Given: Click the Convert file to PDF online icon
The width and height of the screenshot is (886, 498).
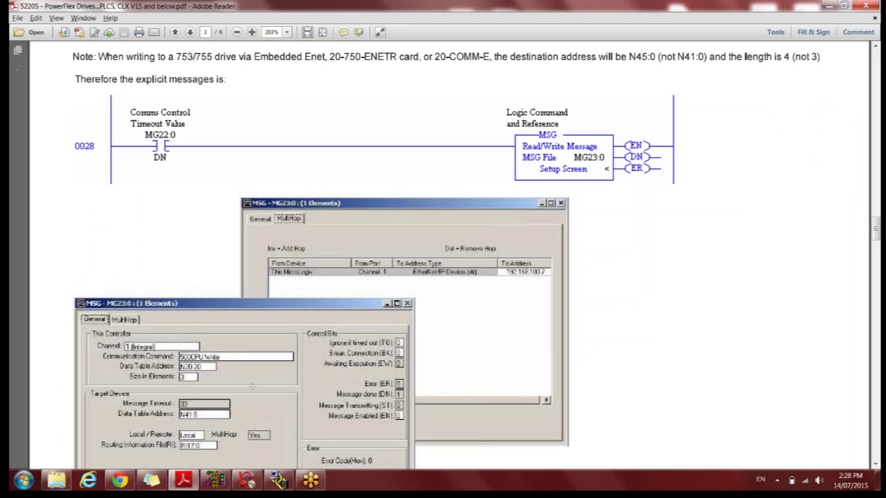Looking at the screenshot, I should (x=64, y=32).
